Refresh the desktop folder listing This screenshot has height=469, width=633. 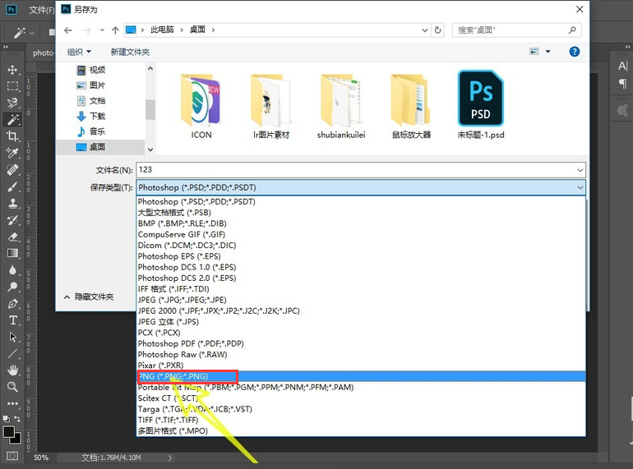click(x=437, y=30)
